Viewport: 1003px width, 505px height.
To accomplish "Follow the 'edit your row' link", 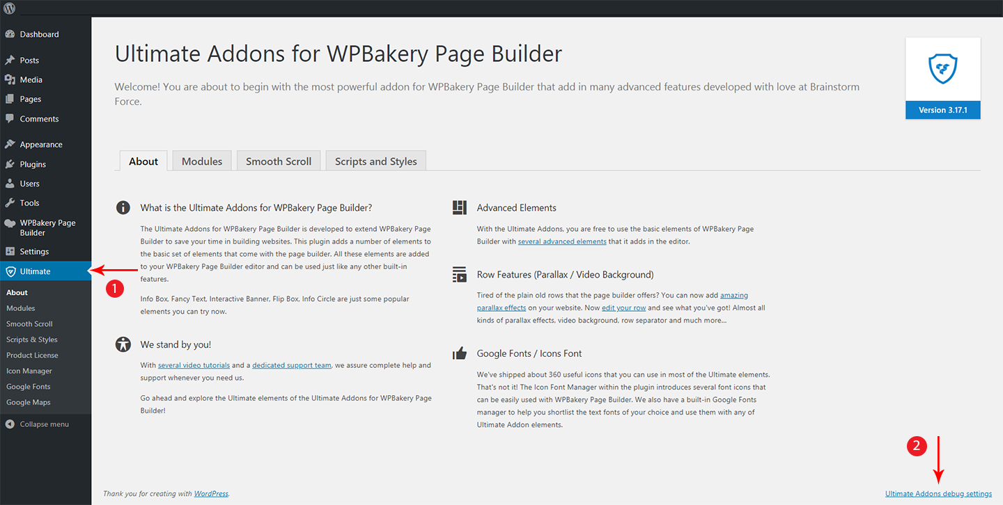I will 624,307.
